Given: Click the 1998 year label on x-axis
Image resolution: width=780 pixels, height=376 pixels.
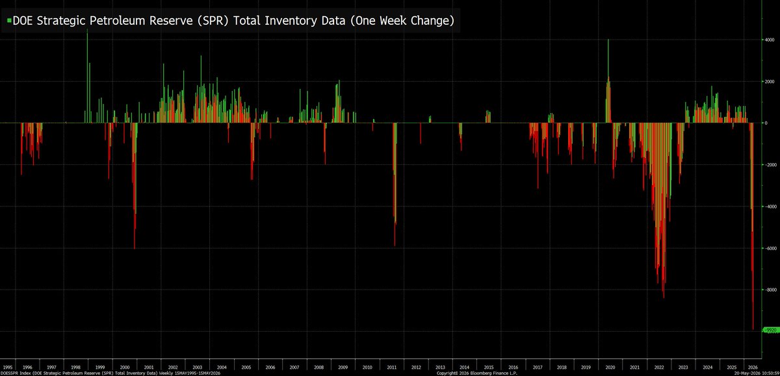Looking at the screenshot, I should click(76, 367).
